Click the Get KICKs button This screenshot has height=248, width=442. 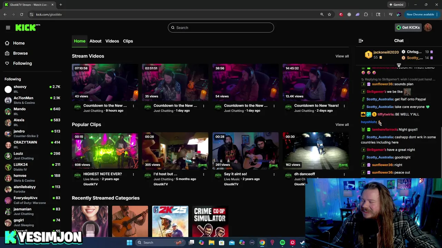point(408,28)
